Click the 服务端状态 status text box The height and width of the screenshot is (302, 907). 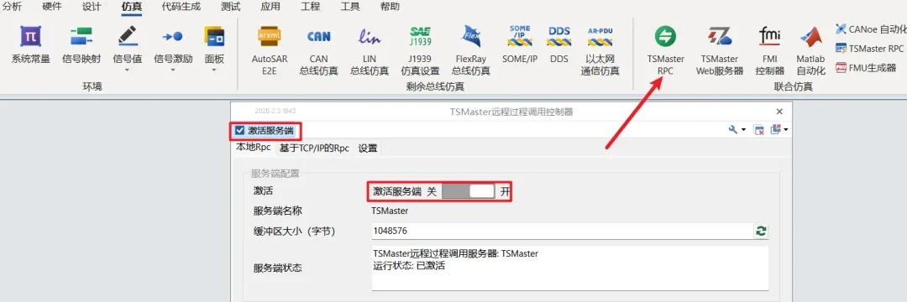569,268
